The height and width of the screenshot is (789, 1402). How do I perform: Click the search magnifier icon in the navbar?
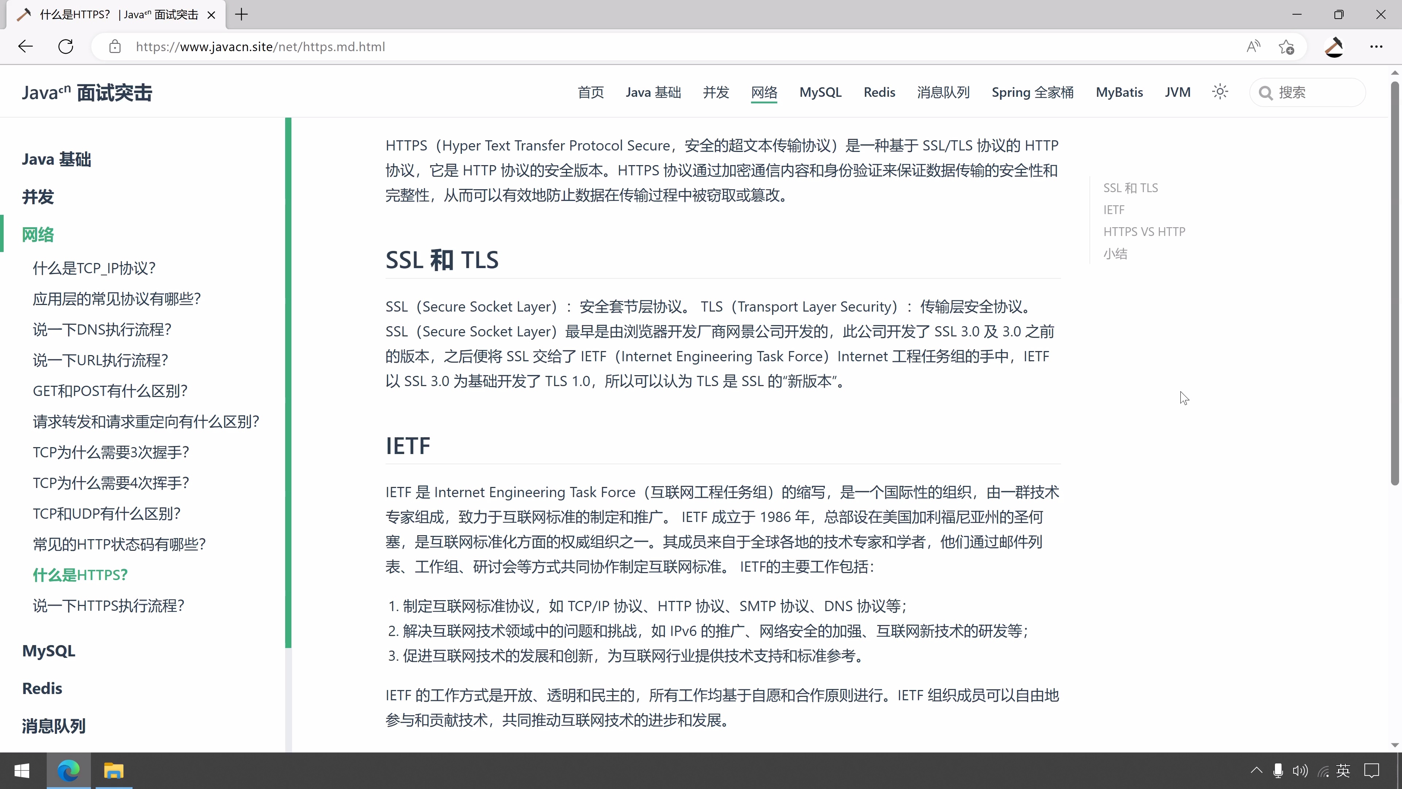point(1266,92)
